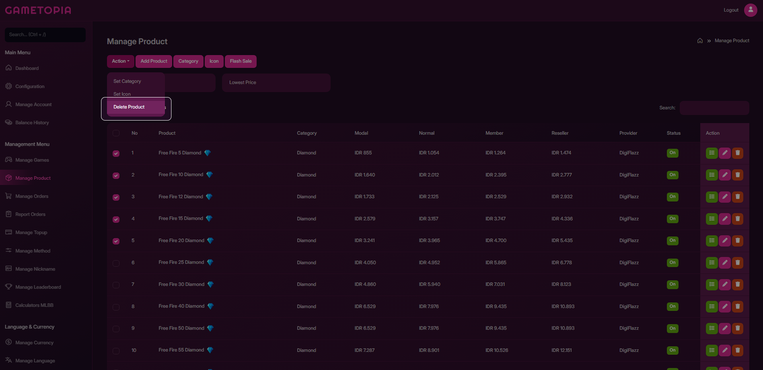Check Free Fire 30 Diamond row
The image size is (763, 370).
[116, 285]
